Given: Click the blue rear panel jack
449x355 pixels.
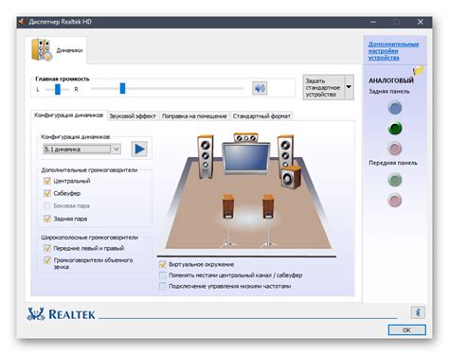Looking at the screenshot, I should coord(395,108).
